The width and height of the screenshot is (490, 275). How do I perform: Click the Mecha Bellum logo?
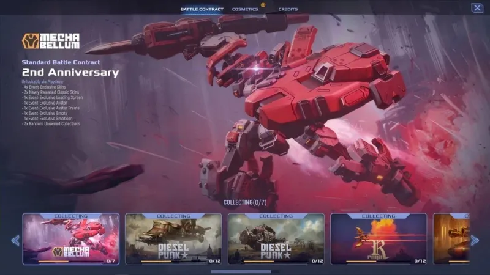(x=51, y=41)
